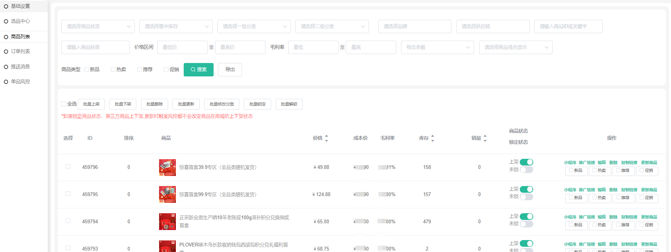
Task: Click the 价格 column sort arrows
Action: click(x=326, y=138)
